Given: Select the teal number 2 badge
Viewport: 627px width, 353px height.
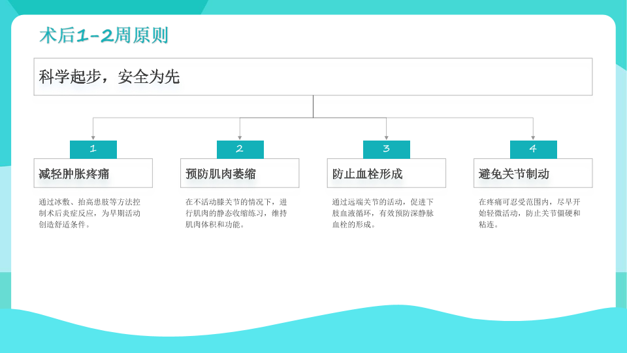Looking at the screenshot, I should [x=240, y=149].
